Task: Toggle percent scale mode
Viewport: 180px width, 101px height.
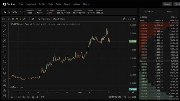Action: pyautogui.click(x=125, y=97)
